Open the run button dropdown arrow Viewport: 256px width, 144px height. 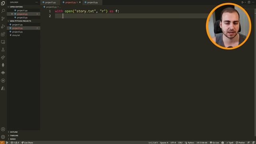pyautogui.click(x=245, y=2)
